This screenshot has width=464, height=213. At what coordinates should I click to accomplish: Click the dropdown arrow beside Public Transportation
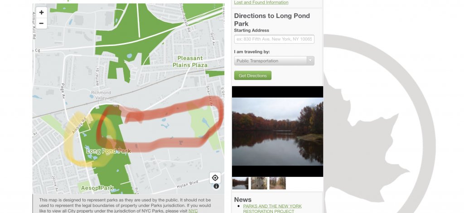[x=310, y=60]
